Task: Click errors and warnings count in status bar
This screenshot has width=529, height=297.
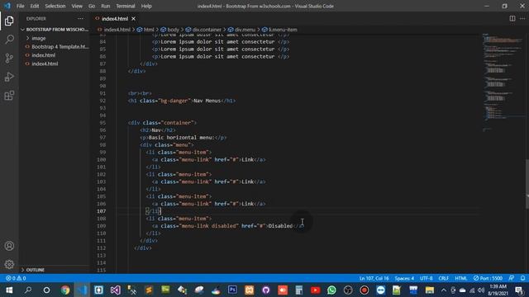Action: (16, 278)
